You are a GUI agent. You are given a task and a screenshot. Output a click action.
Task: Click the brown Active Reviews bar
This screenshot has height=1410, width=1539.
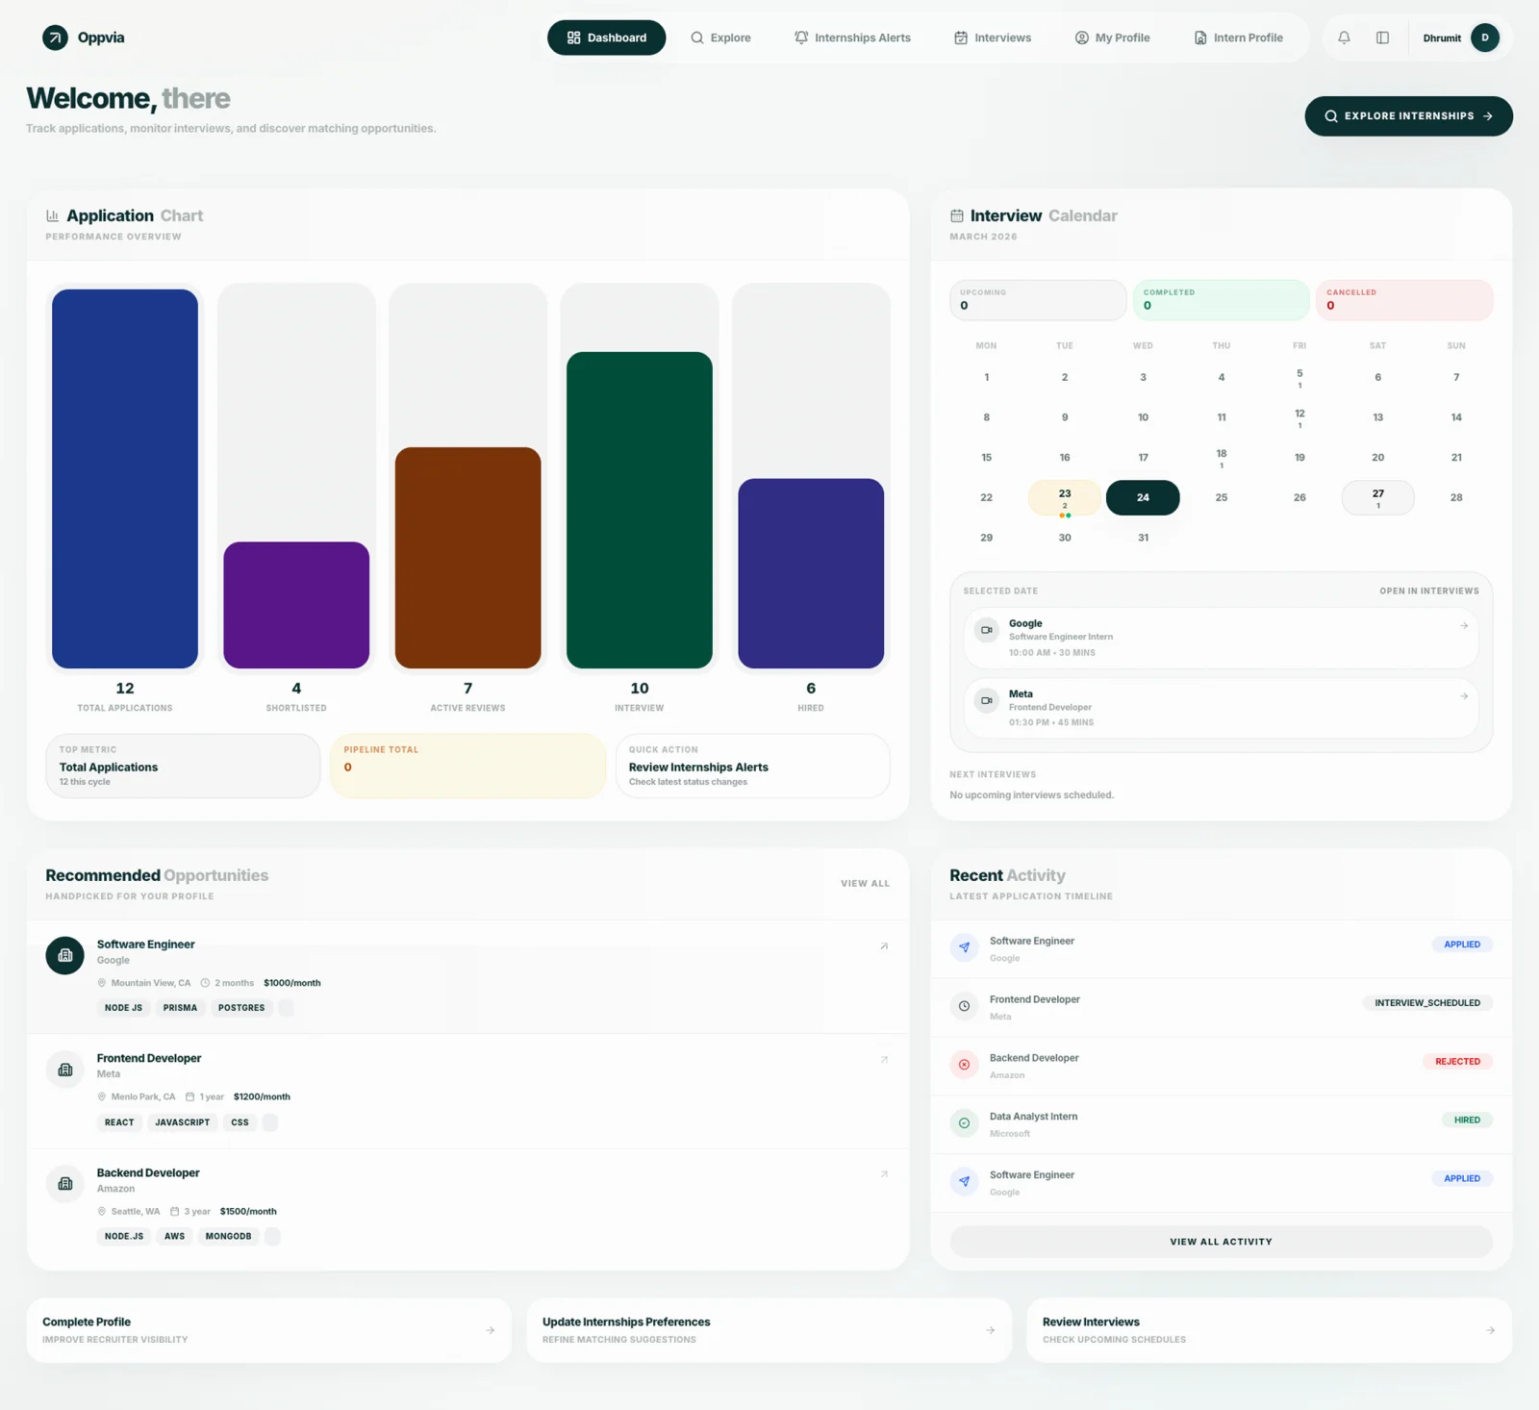[x=467, y=558]
